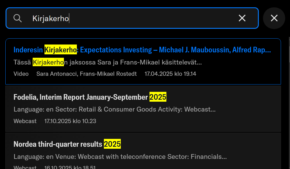Click the Nordea teleconference Financials description
This screenshot has width=290, height=169.
click(120, 156)
